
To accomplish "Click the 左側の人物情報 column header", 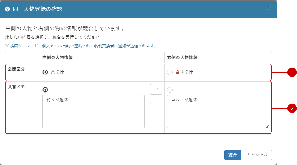I will [x=58, y=58].
